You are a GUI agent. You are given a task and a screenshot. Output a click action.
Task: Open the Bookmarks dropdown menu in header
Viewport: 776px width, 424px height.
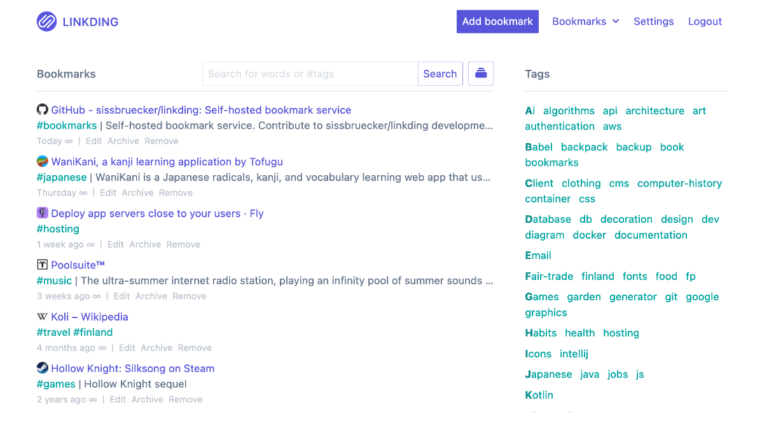tap(586, 22)
